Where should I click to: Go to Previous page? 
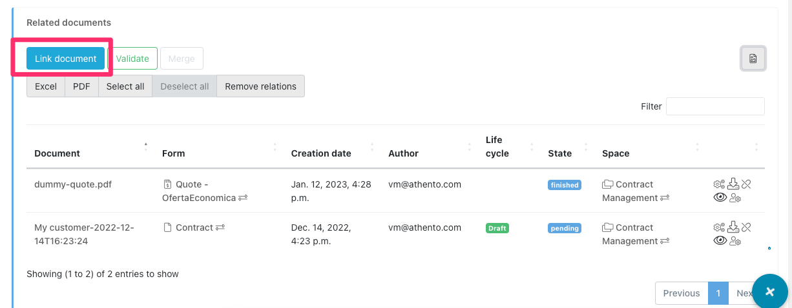[682, 293]
